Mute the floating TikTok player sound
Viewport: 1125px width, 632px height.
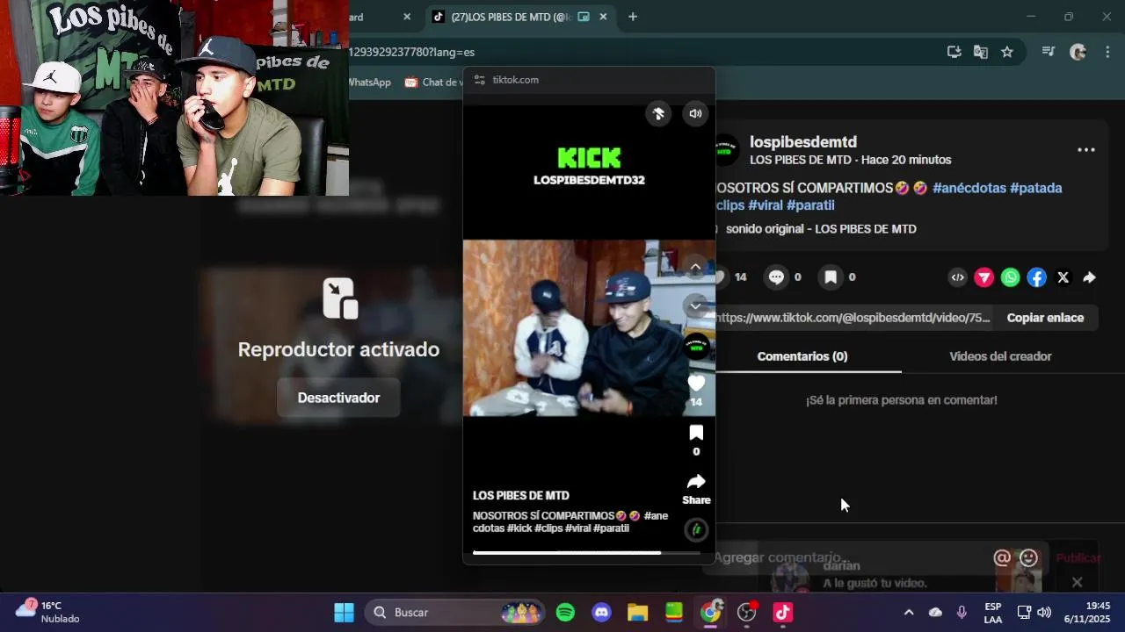point(695,113)
